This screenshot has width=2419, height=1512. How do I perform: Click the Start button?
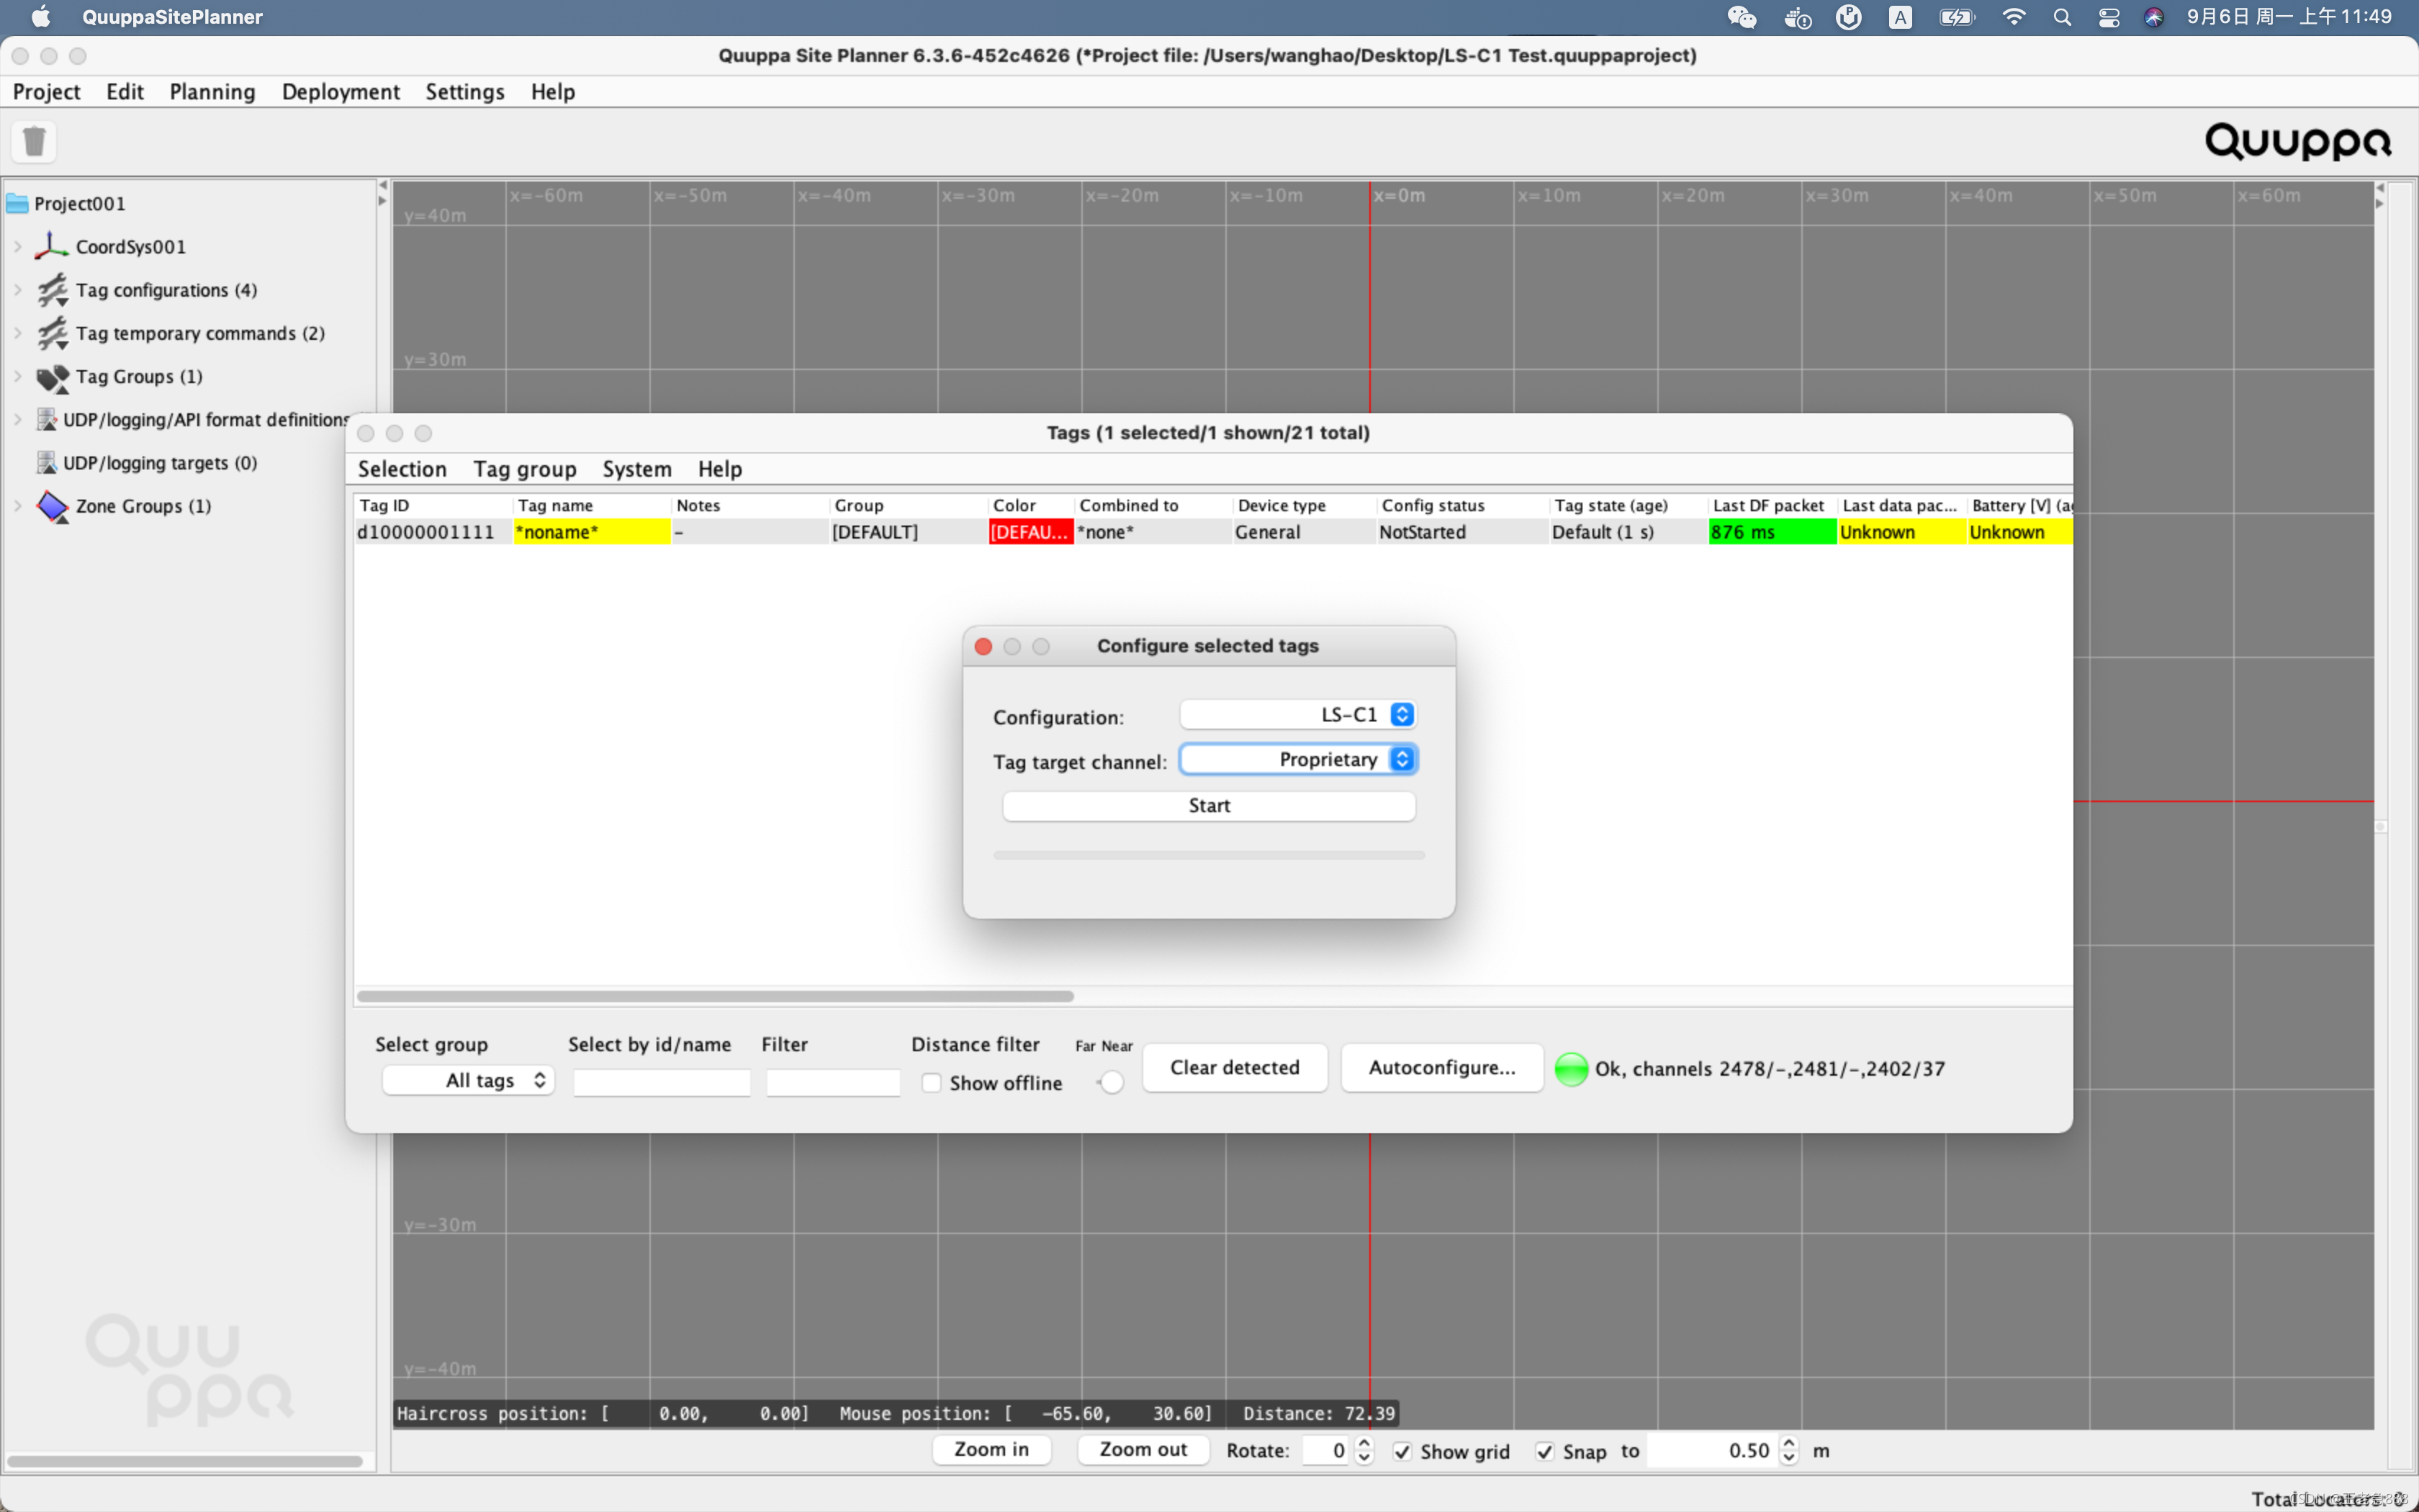(x=1209, y=806)
